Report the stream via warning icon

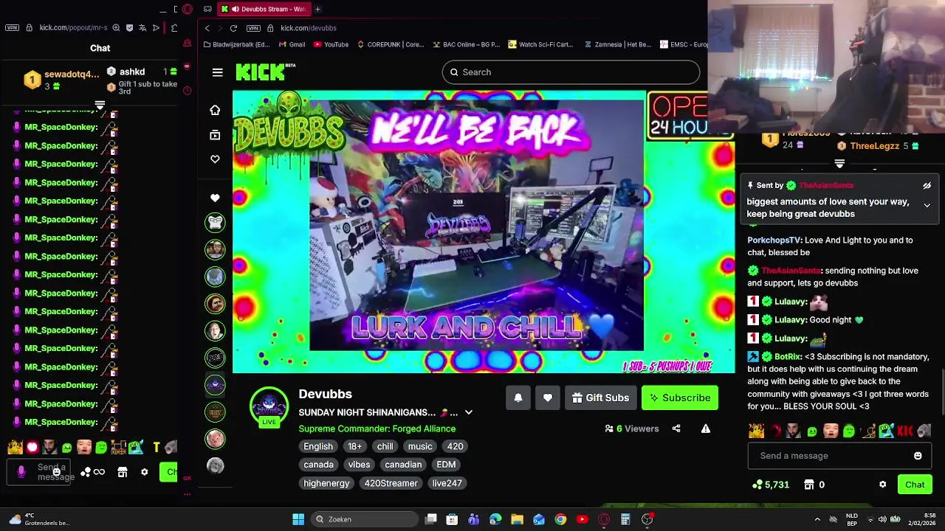(706, 428)
